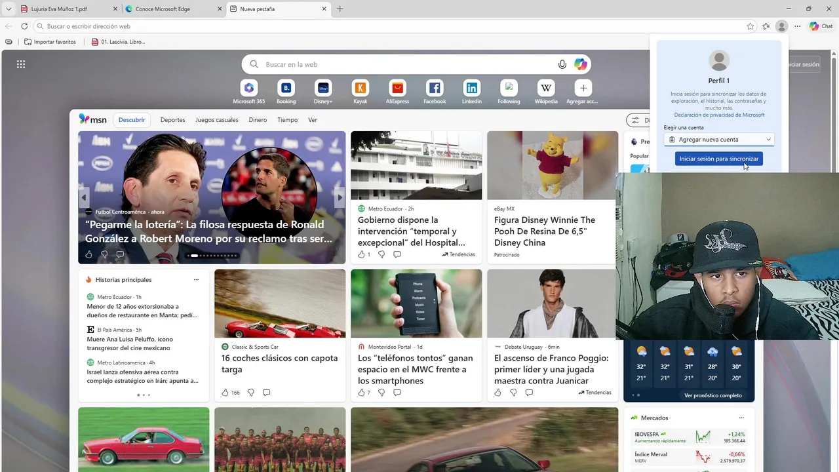Open the AliExpress shortcut icon
The width and height of the screenshot is (839, 472).
tap(397, 88)
